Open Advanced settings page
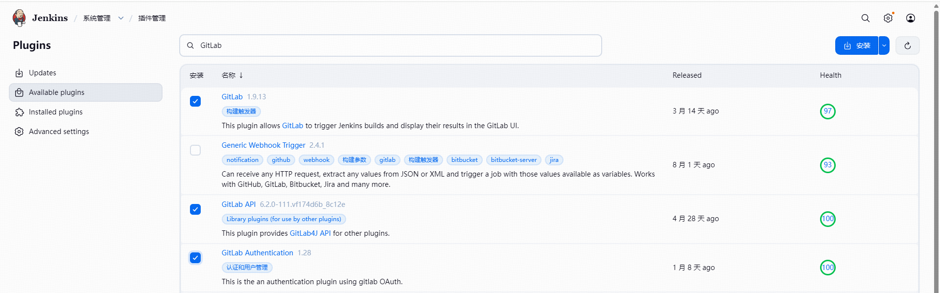The image size is (940, 293). 86,132
